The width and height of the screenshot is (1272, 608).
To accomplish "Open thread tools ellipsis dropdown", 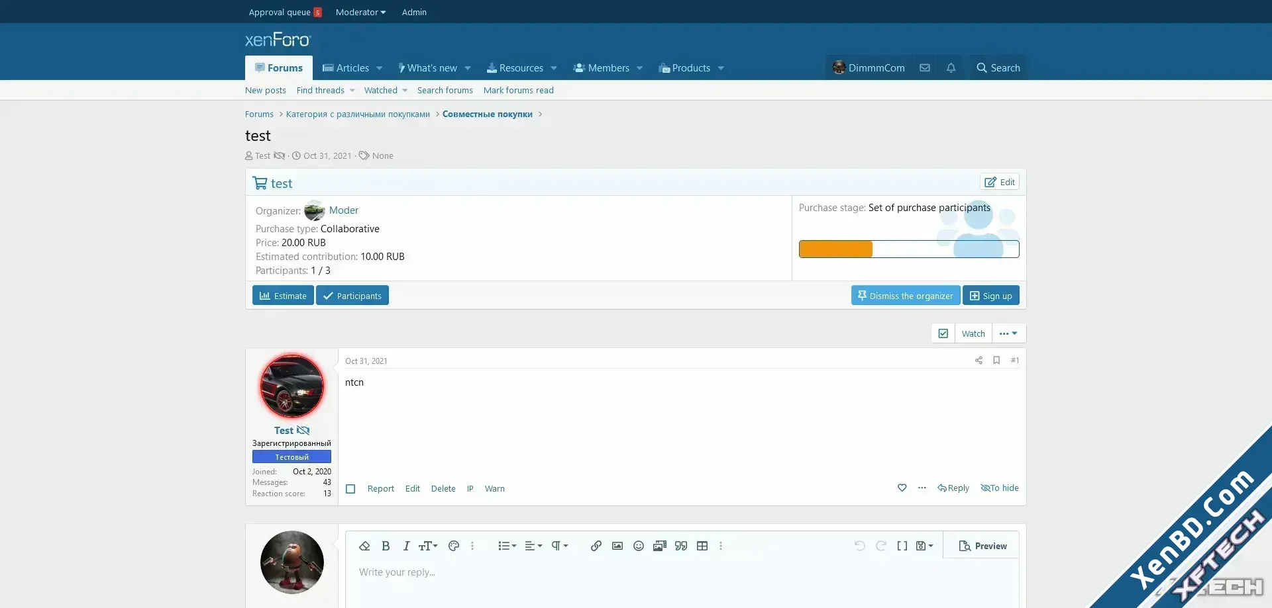I will pos(1008,333).
